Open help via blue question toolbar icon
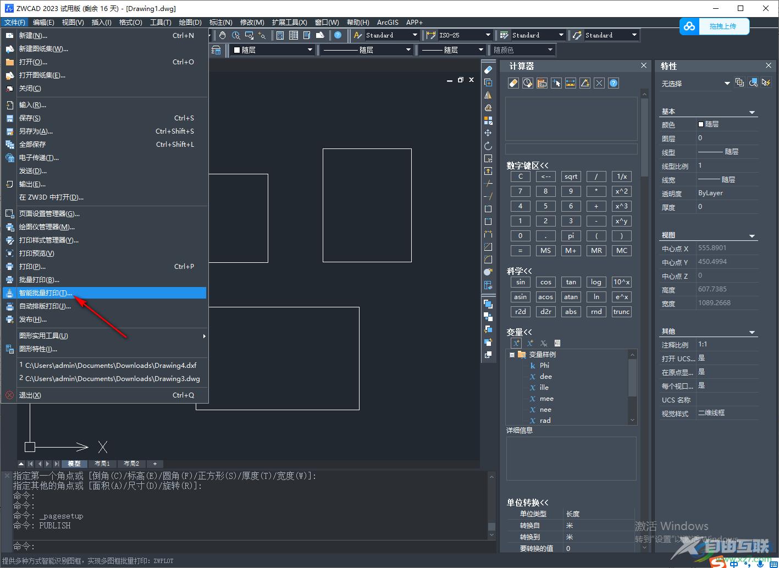Screen dimensions: 779x568 pyautogui.click(x=338, y=35)
